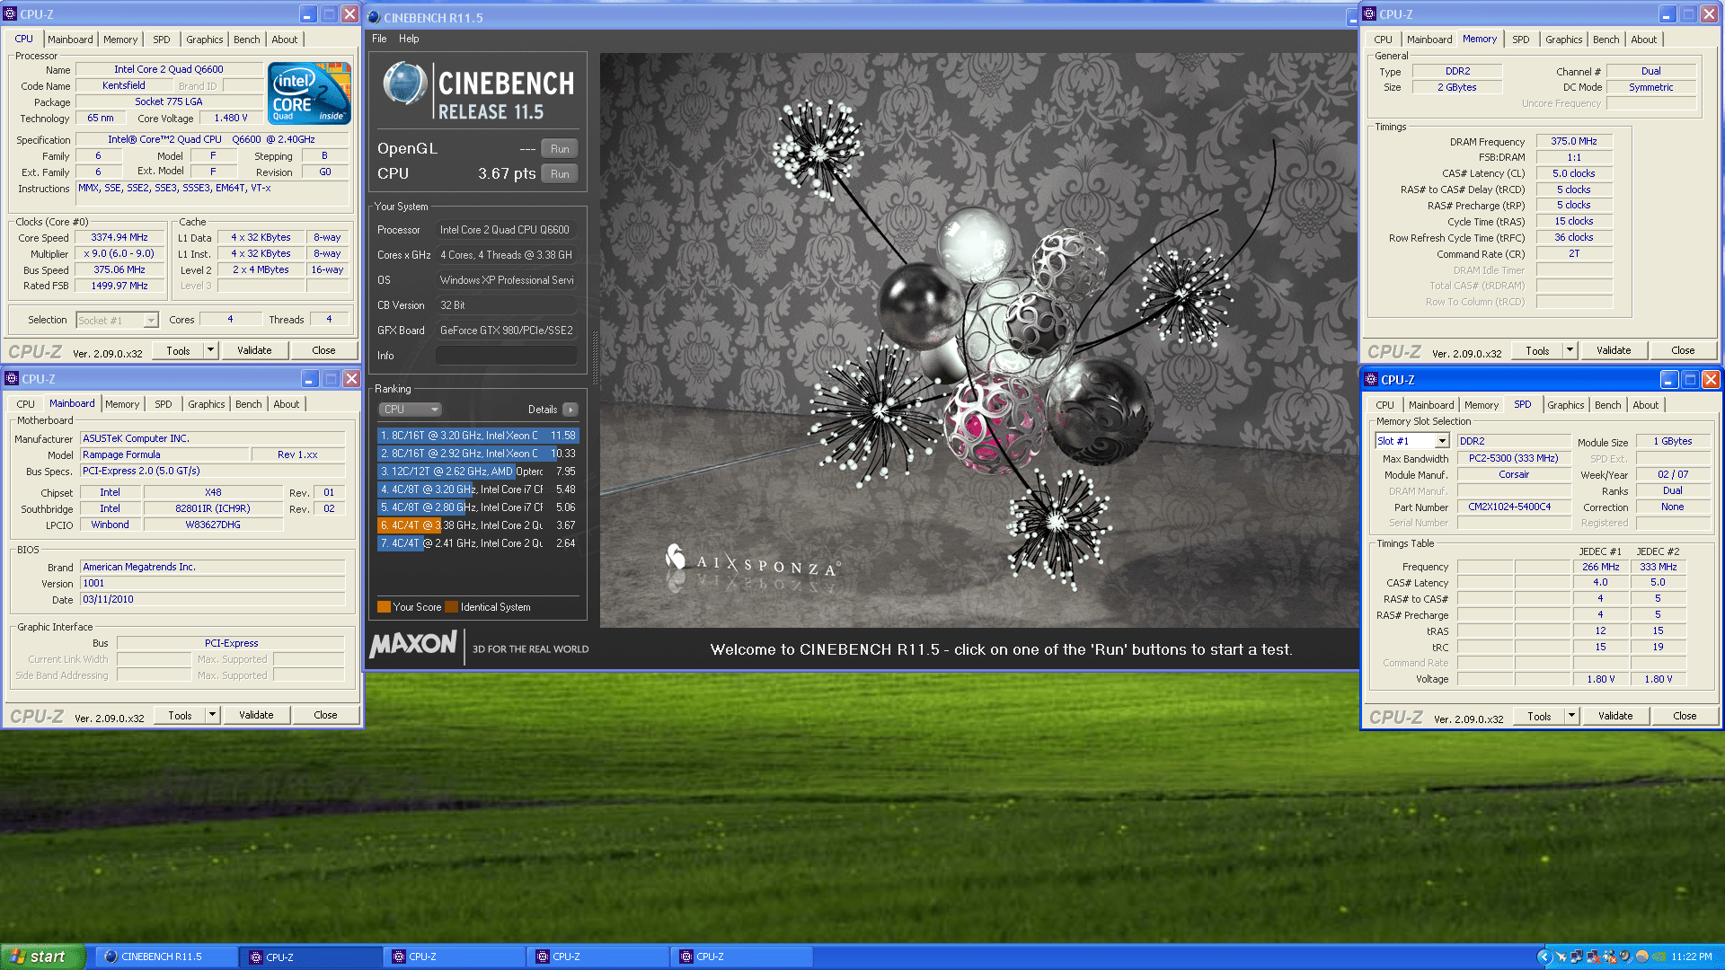The height and width of the screenshot is (970, 1725).
Task: Click Close button in Memory-tab CPU-Z window
Action: pyautogui.click(x=1683, y=350)
